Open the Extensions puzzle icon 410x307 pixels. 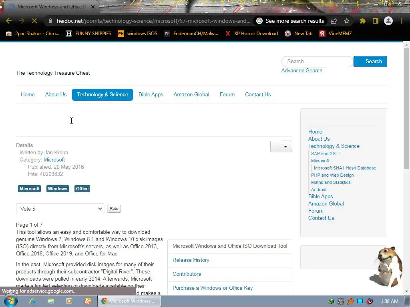[363, 21]
